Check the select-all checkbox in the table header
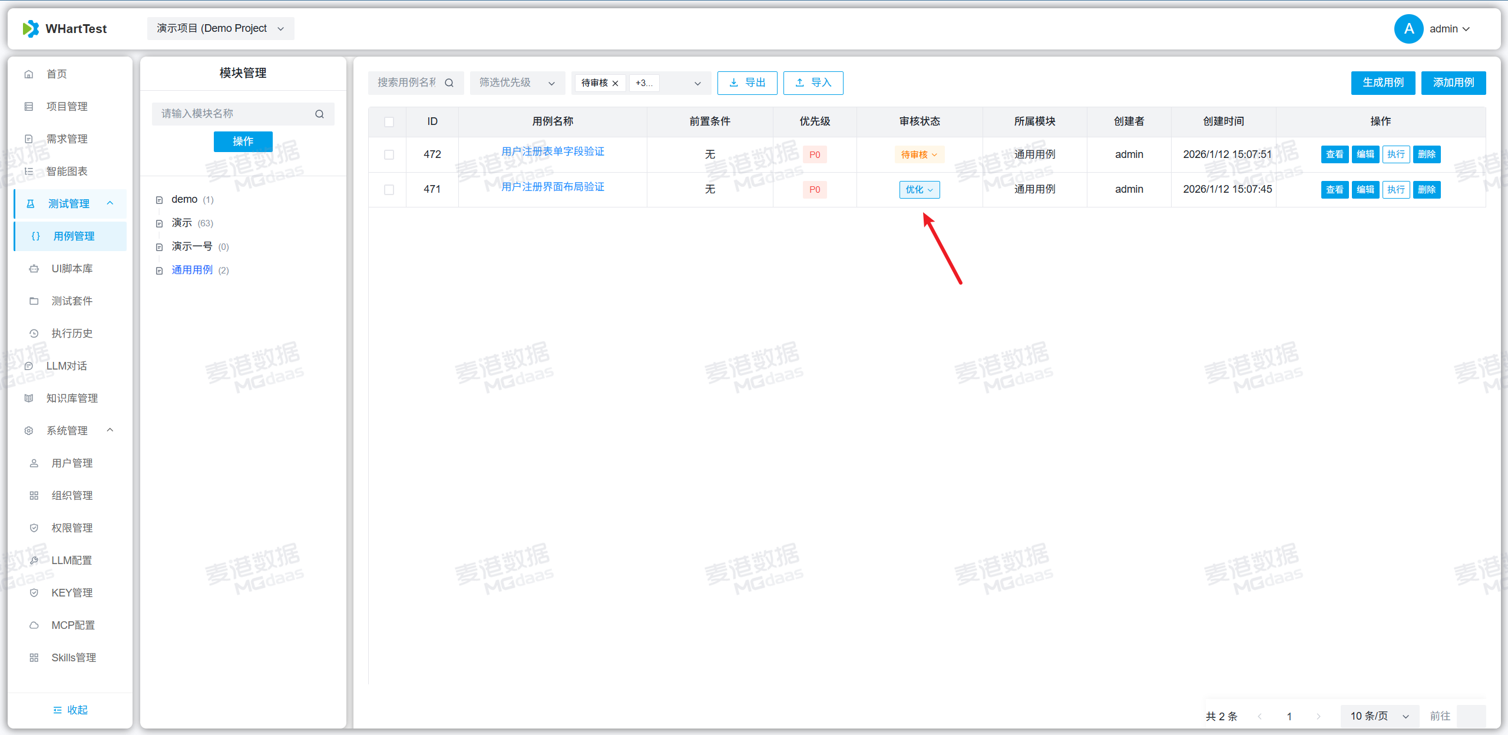The width and height of the screenshot is (1508, 735). [389, 122]
